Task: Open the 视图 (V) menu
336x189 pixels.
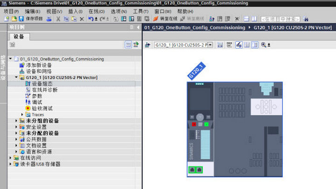Action: tap(55, 11)
